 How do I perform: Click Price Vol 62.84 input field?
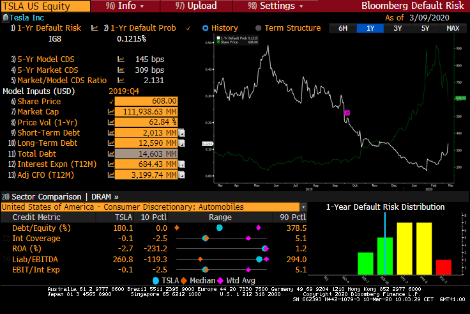tap(146, 122)
